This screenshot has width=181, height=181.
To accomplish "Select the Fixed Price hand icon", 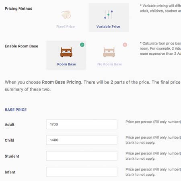I will pos(66,14).
